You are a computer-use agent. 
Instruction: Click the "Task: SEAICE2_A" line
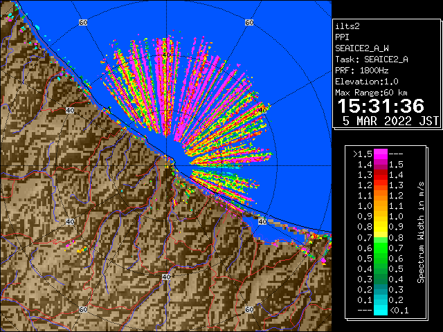(x=372, y=59)
